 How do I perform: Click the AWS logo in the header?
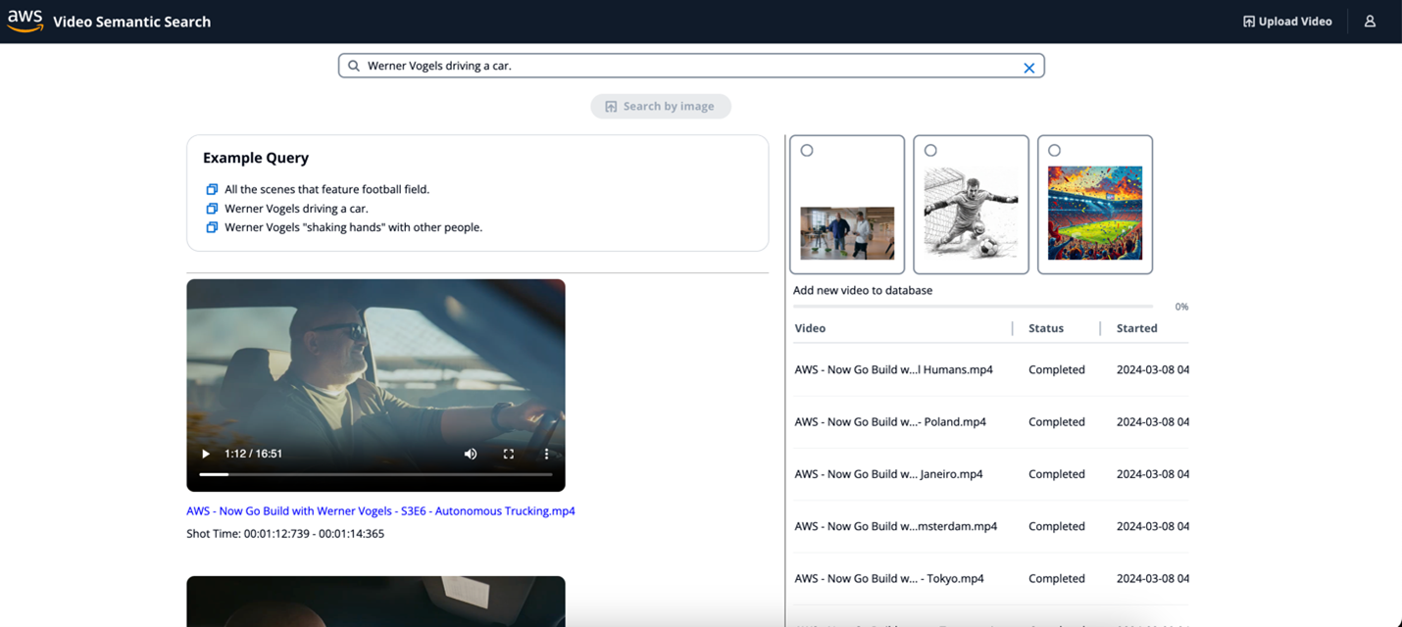tap(25, 20)
